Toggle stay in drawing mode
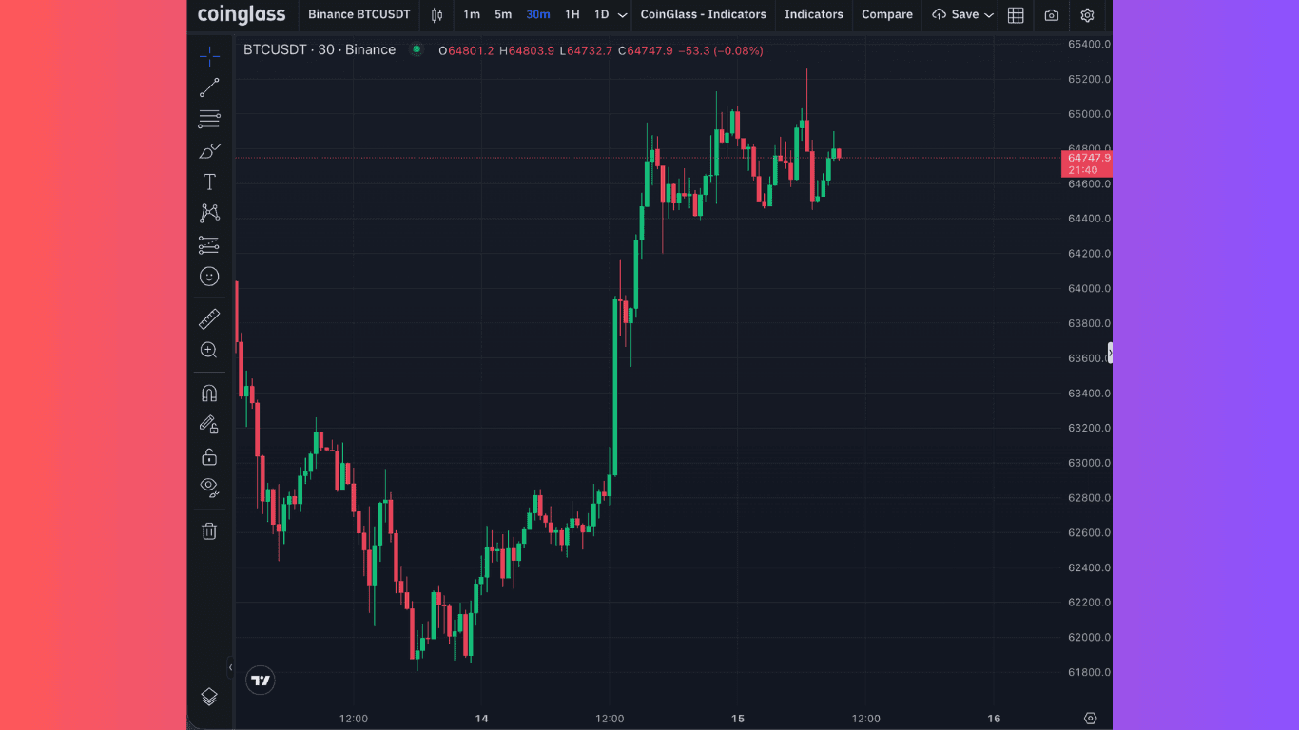 (x=209, y=424)
